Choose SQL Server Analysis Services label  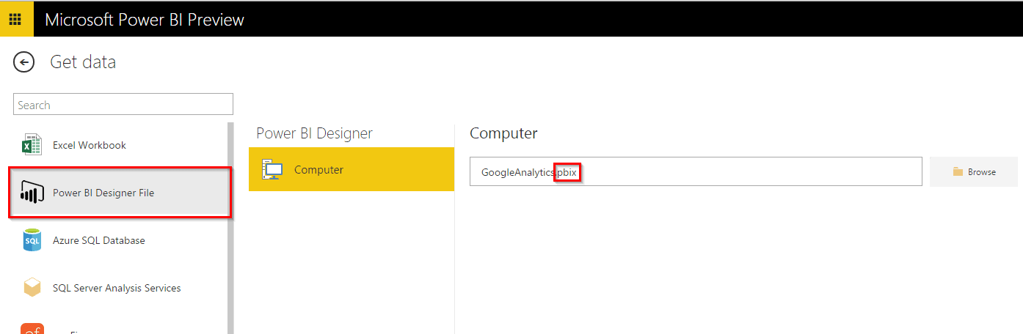pyautogui.click(x=117, y=288)
